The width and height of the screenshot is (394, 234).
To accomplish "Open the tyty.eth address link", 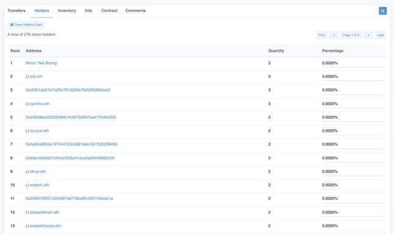I will tap(36, 76).
